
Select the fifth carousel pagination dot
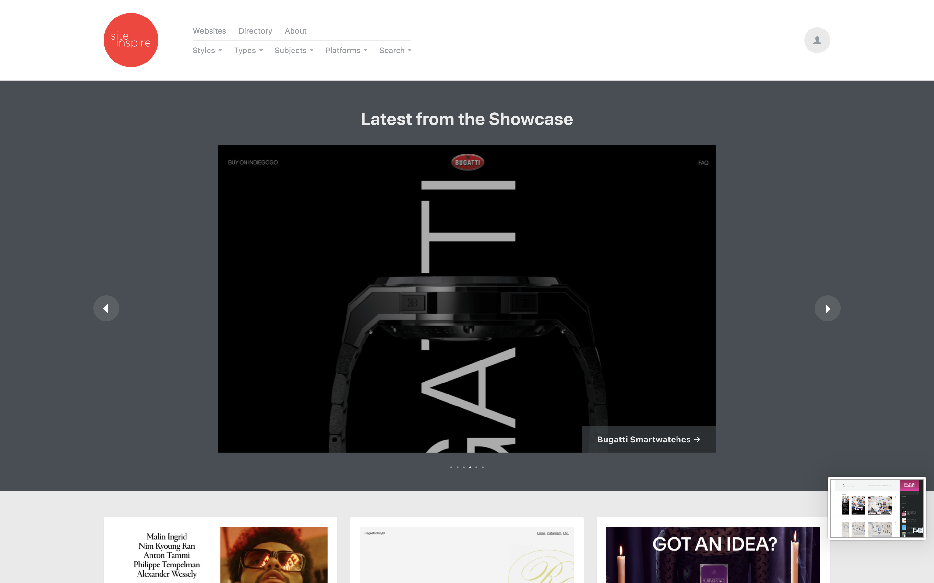[476, 467]
